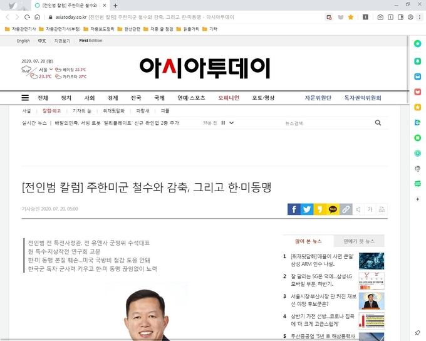Adjust font size with 가 icon
Viewport: 426px width, 341px height.
click(x=370, y=209)
